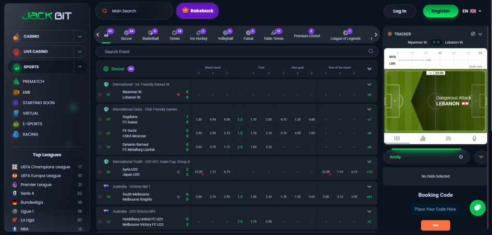Star the Sogdiana vs FC Kaisar match
Viewport: 492px width, 235px height.
point(100,119)
